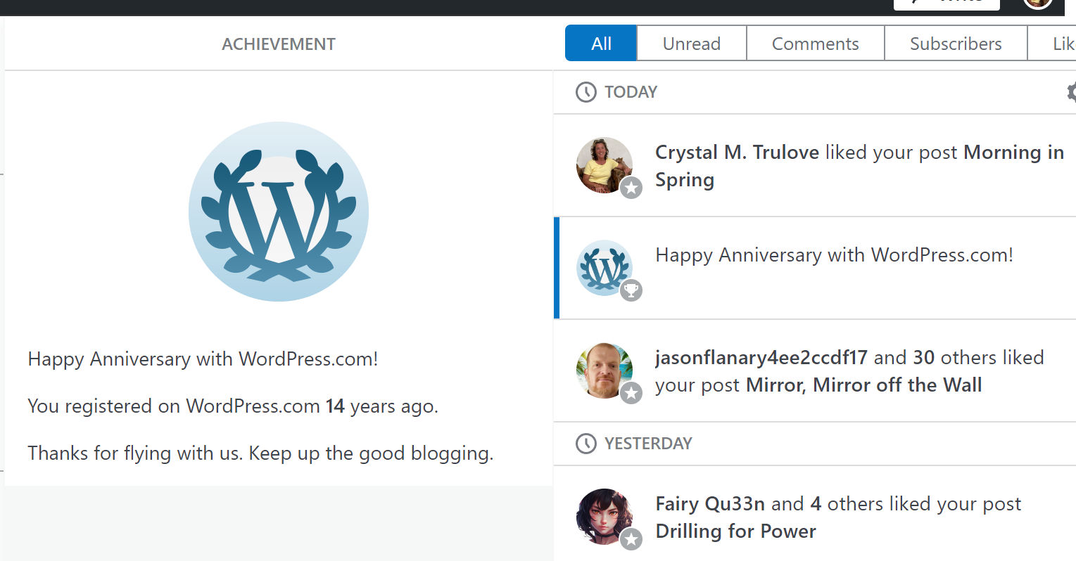Show the Comments tab
This screenshot has height=561, width=1076.
(x=815, y=44)
